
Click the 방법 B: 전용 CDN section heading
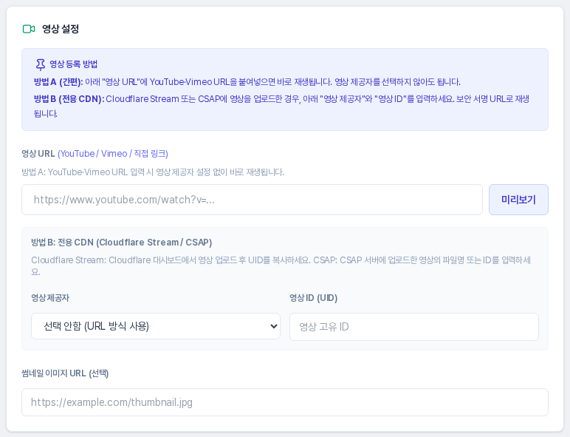[121, 243]
